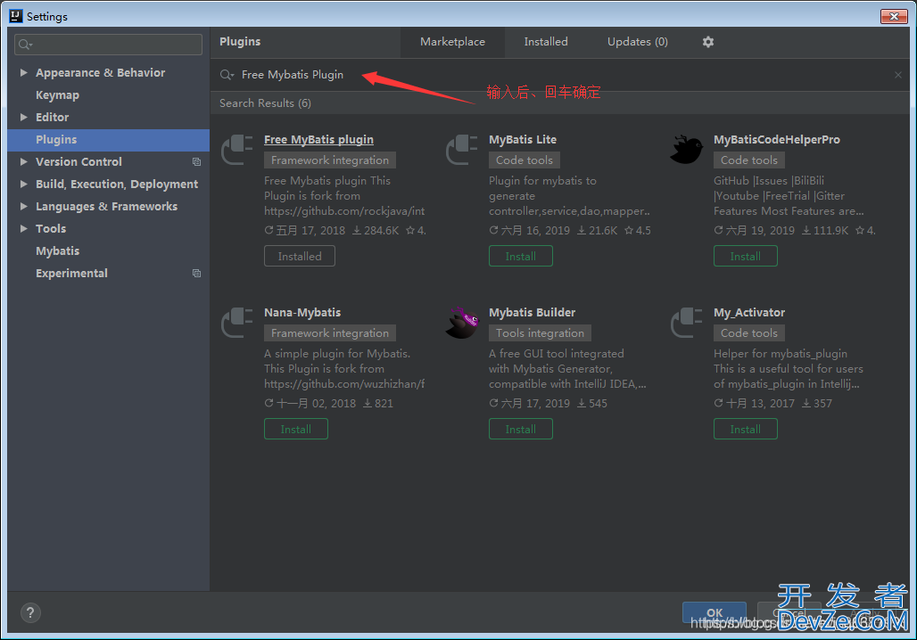917x640 pixels.
Task: Expand Appearance & Behavior section
Action: (23, 72)
